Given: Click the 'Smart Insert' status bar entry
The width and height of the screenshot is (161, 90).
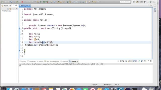Looking at the screenshot, I should (108, 85).
